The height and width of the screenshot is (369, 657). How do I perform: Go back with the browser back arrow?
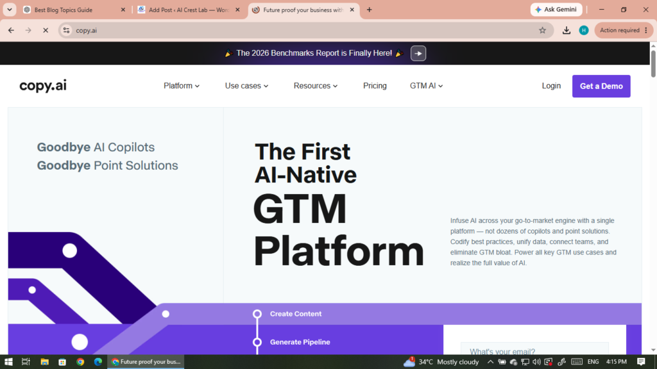point(12,30)
